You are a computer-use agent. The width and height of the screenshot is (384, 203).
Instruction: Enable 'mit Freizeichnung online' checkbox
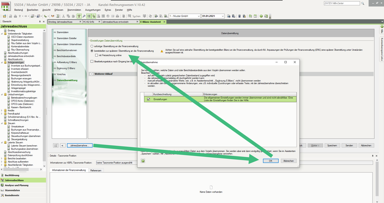pos(96,55)
